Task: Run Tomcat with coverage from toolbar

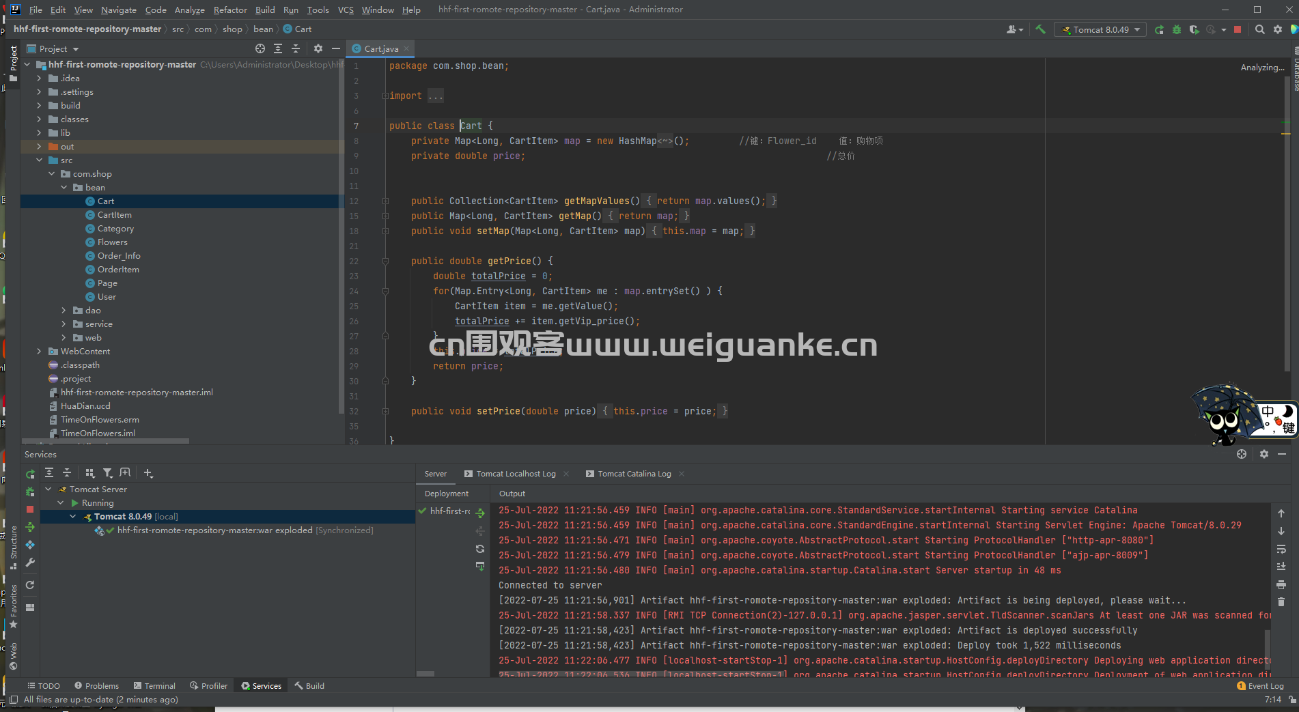Action: tap(1194, 29)
